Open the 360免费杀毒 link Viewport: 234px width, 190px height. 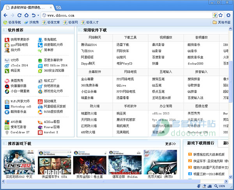click(90, 85)
